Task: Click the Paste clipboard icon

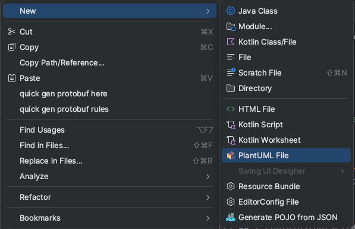Action: 12,78
